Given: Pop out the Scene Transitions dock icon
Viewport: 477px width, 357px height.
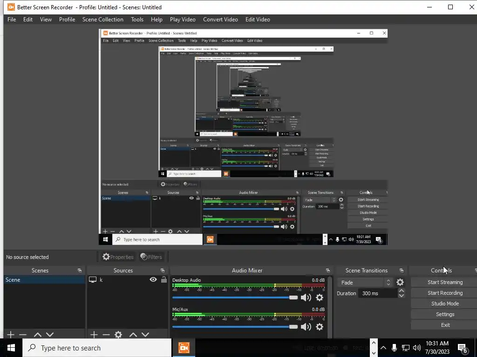Looking at the screenshot, I should pyautogui.click(x=402, y=271).
